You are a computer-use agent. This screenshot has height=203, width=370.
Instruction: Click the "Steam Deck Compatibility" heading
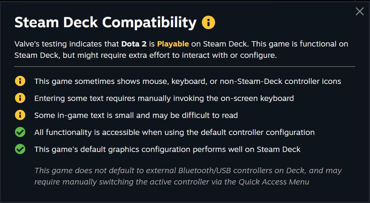click(105, 23)
